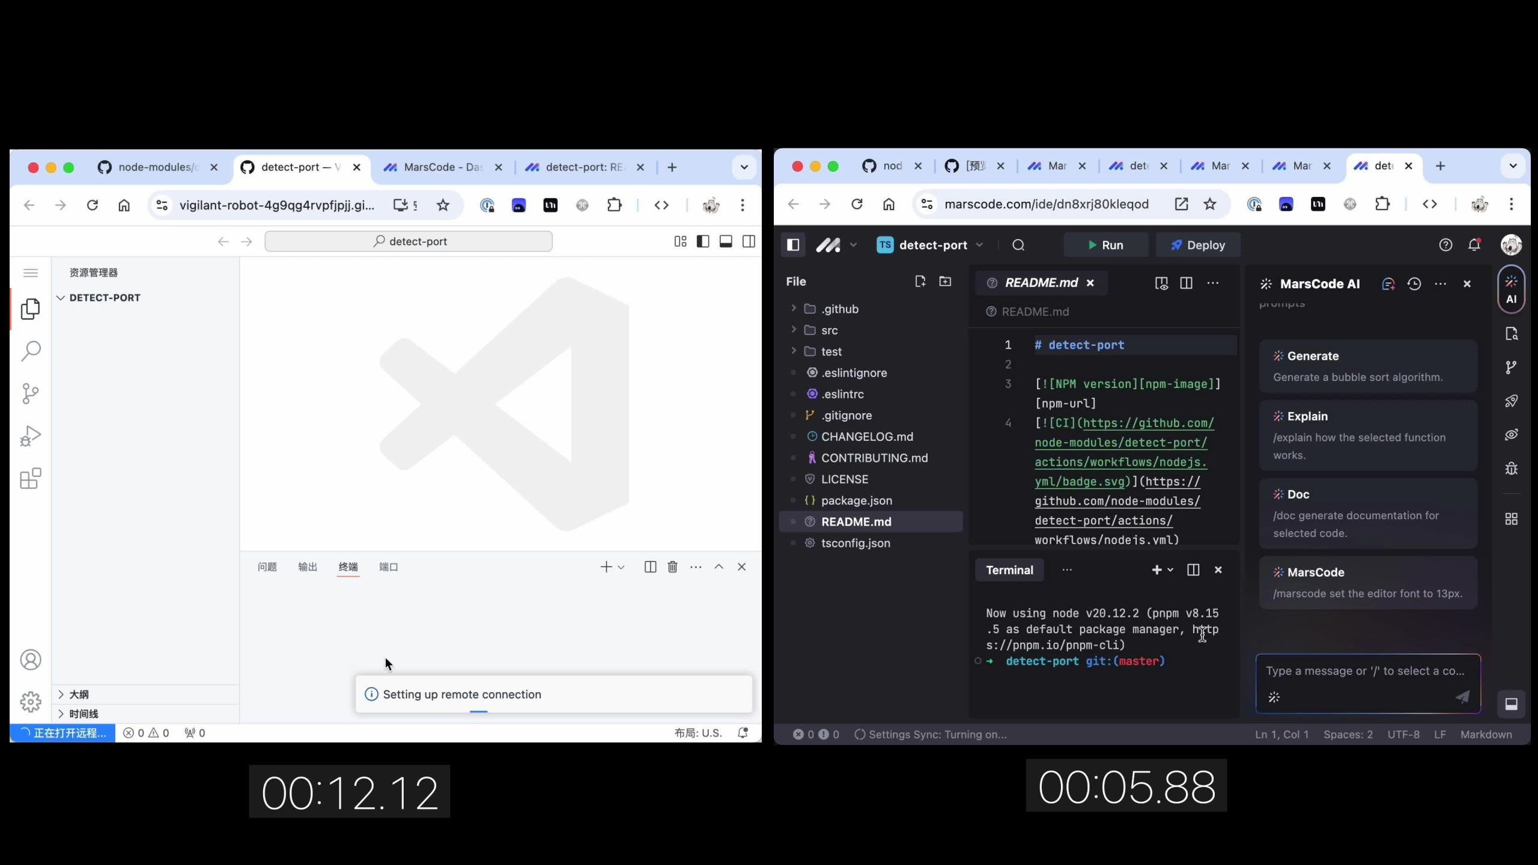The image size is (1538, 865).
Task: Click the MarsCode AI message input
Action: tap(1364, 671)
